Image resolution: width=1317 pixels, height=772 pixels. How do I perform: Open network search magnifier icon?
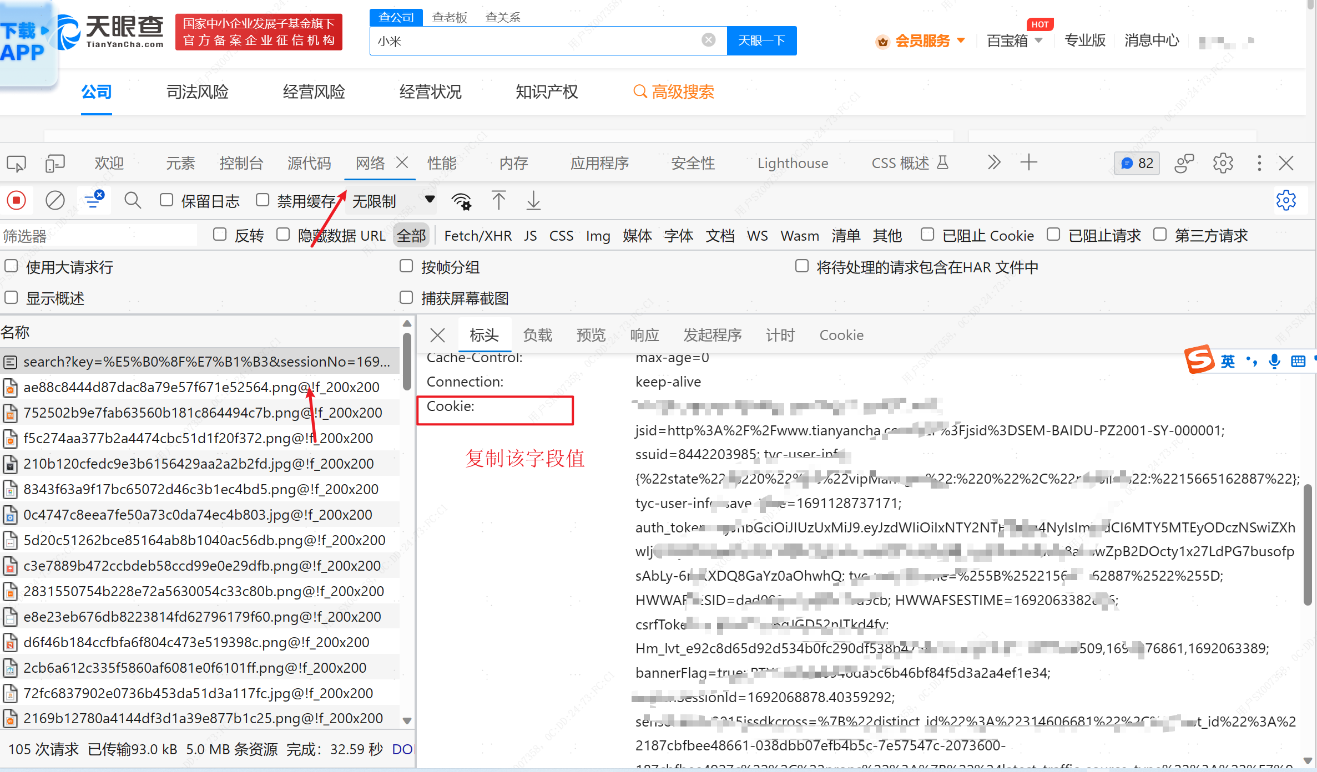coord(132,200)
